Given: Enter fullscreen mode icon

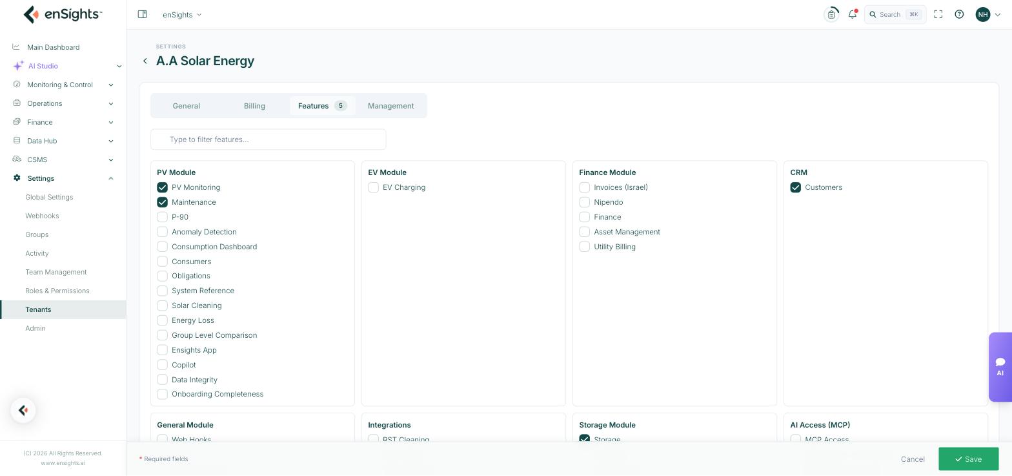Looking at the screenshot, I should pos(938,14).
